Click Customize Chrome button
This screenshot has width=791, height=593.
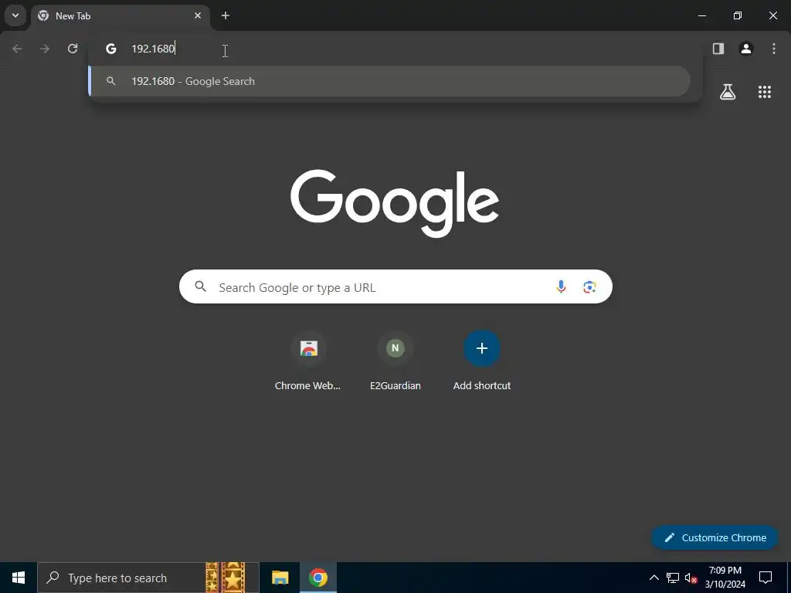715,537
